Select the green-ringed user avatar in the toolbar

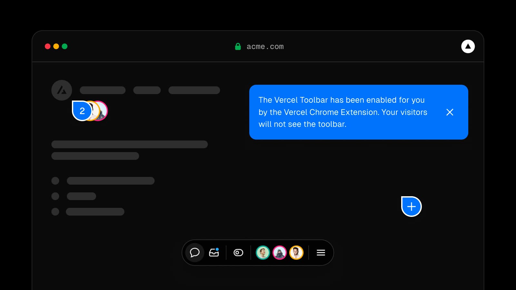(263, 253)
